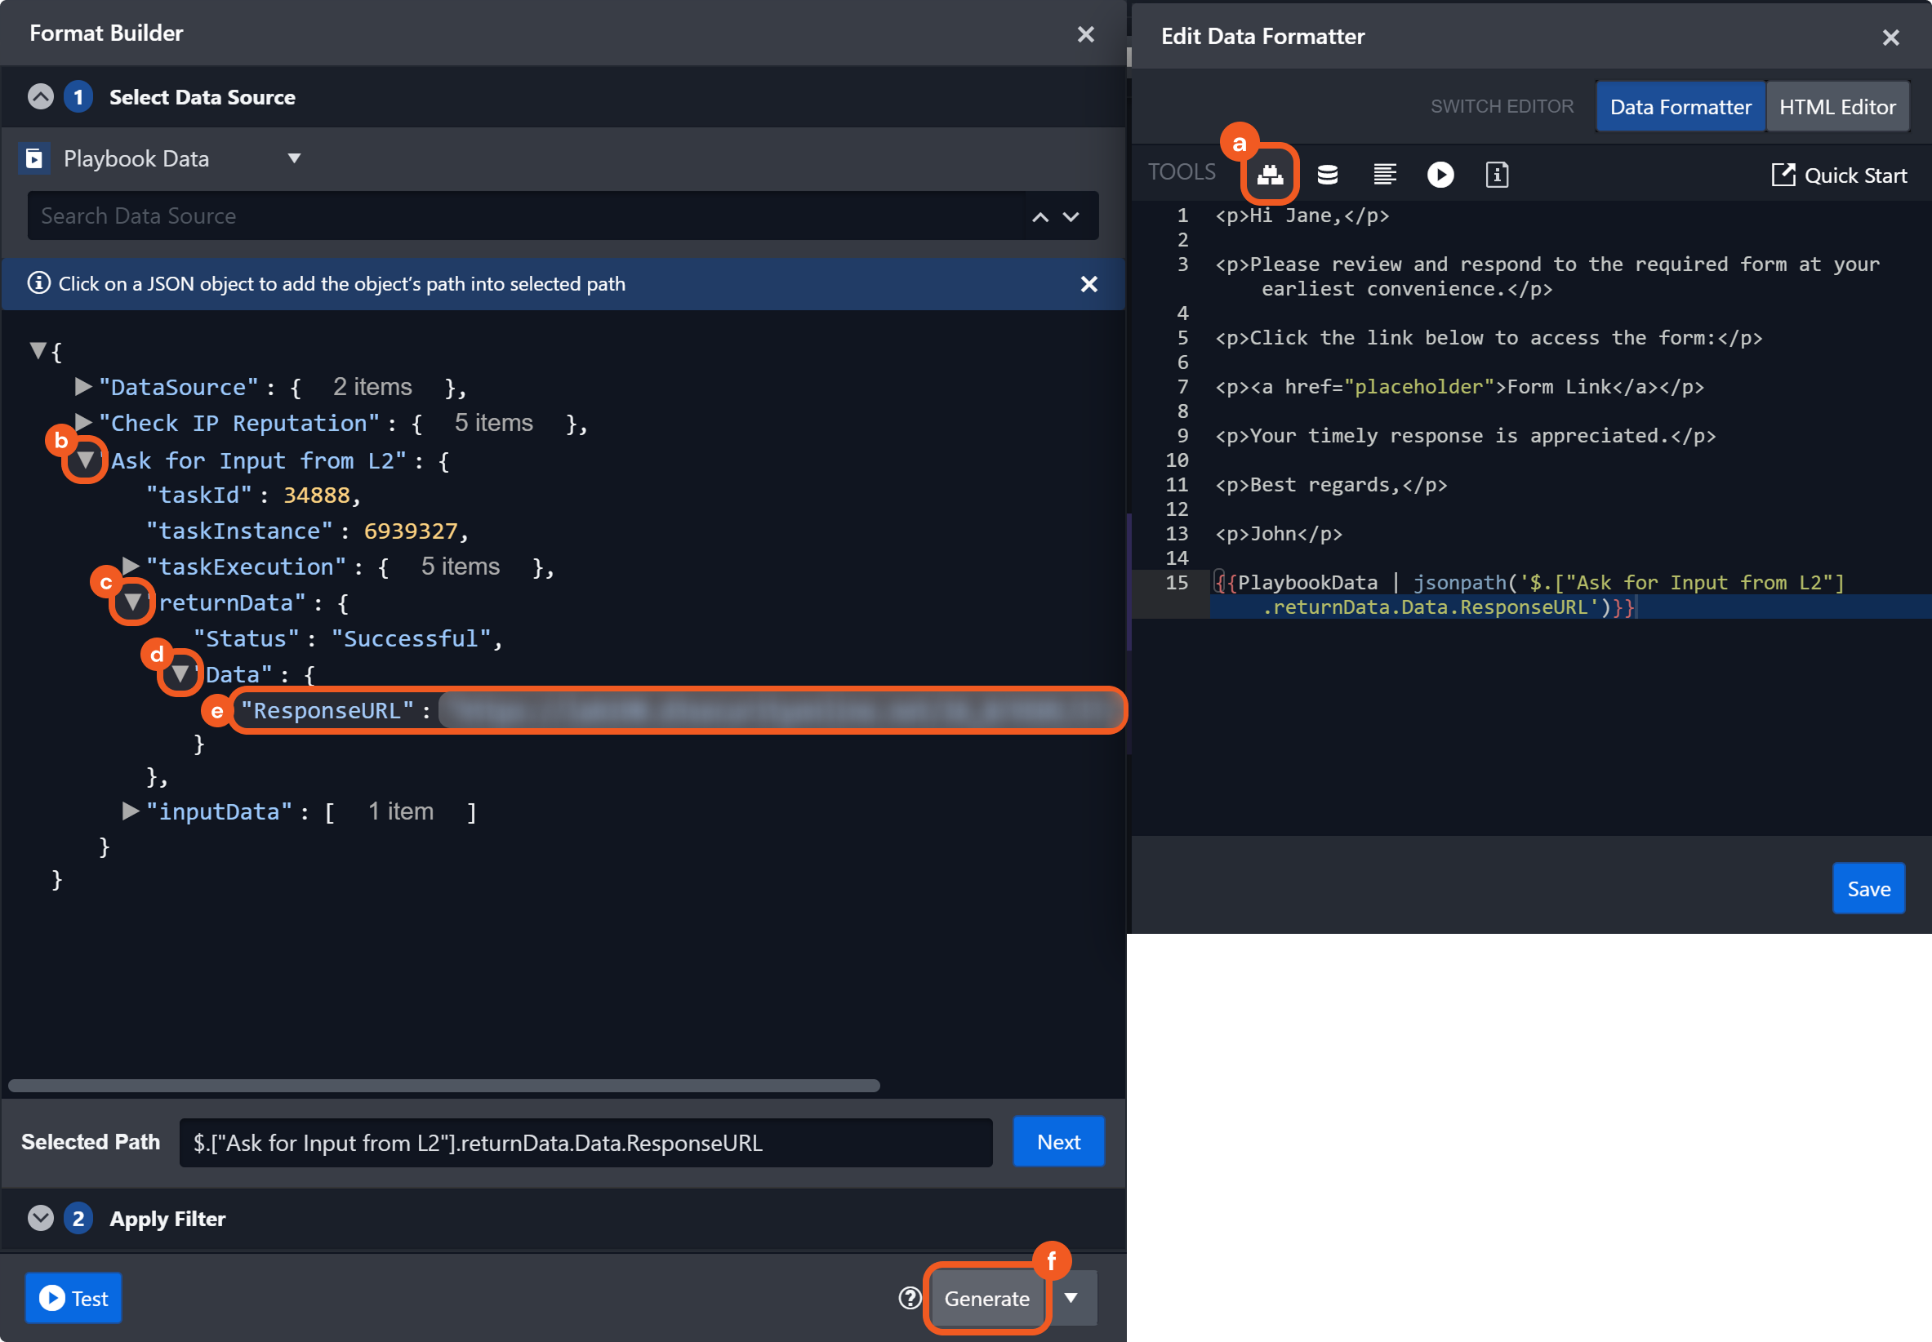Open the Playbook Data dropdown
The height and width of the screenshot is (1342, 1932).
point(293,158)
